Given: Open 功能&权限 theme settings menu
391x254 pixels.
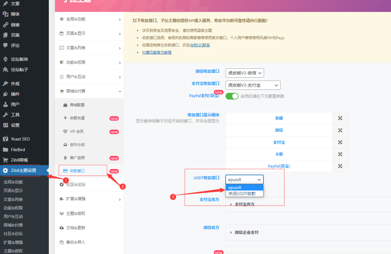Looking at the screenshot, I should 89,62.
